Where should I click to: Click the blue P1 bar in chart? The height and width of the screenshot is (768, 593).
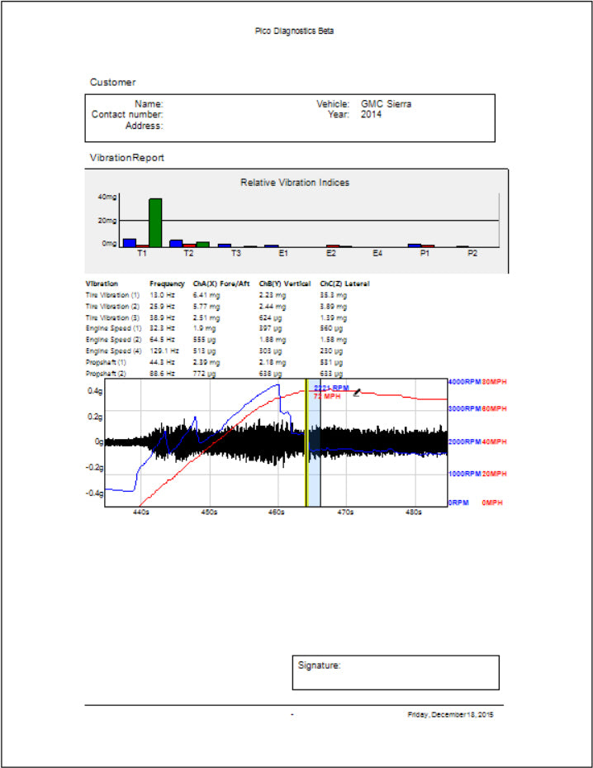415,246
